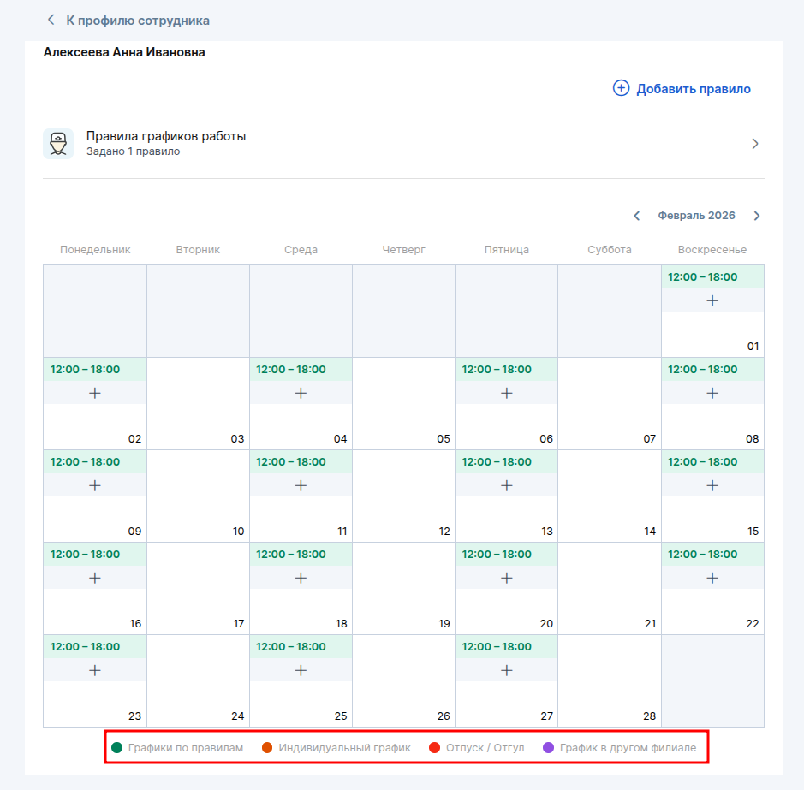The height and width of the screenshot is (790, 804).
Task: Select 12:00 – 18:00 shift on February 25
Action: tap(291, 647)
